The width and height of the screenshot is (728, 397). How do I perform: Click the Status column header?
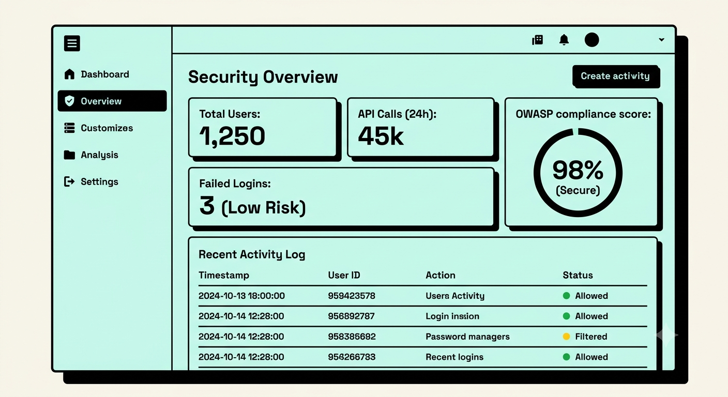pyautogui.click(x=578, y=275)
